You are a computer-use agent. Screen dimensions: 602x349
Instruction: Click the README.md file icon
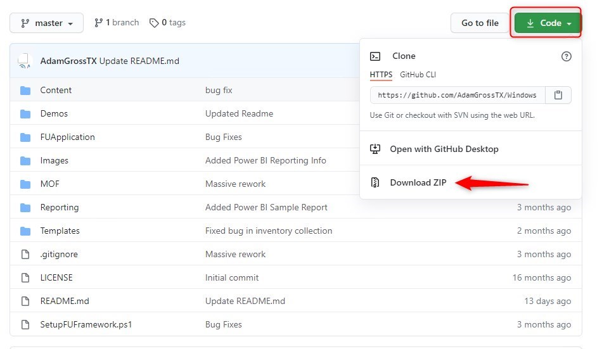point(25,301)
